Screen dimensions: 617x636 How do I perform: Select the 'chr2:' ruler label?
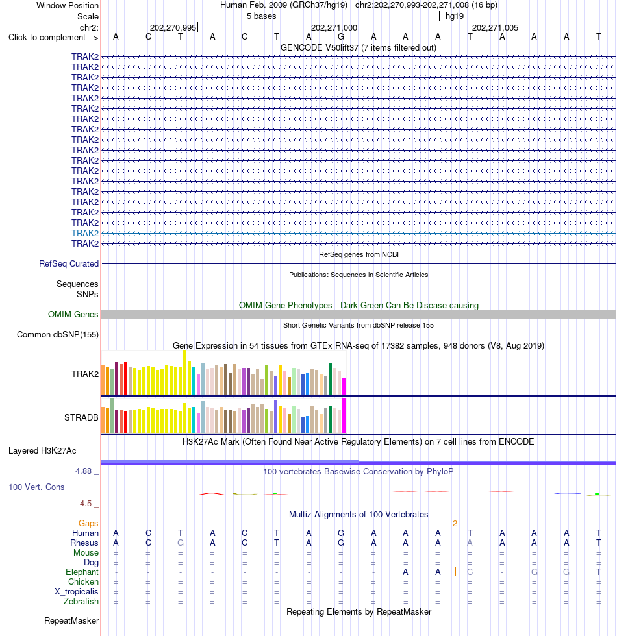[x=90, y=27]
